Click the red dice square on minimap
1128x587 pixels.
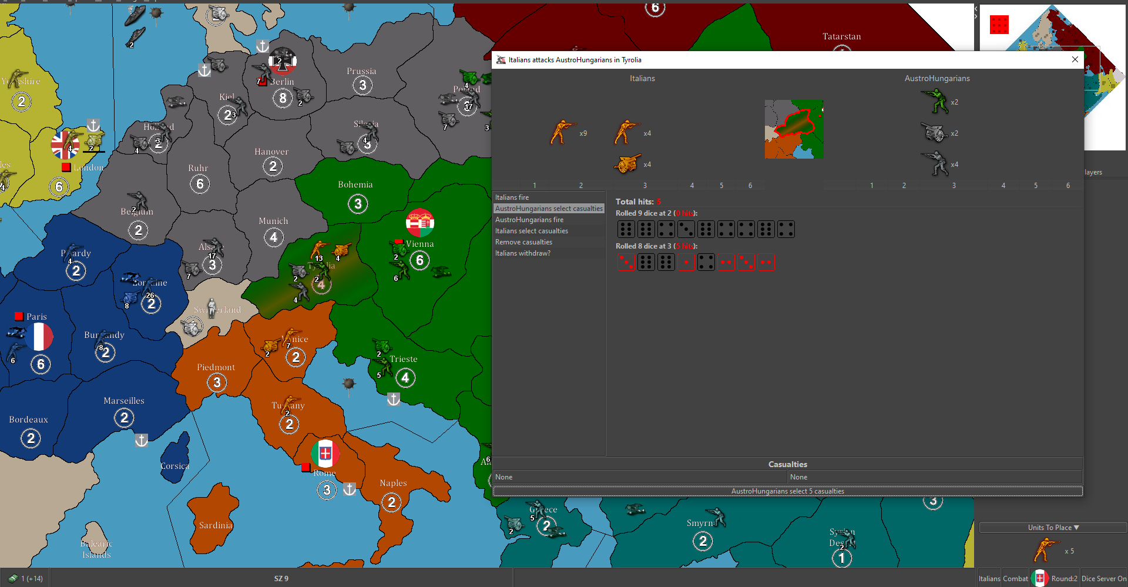coord(999,25)
